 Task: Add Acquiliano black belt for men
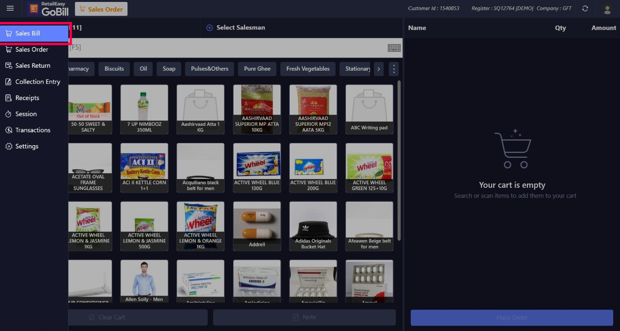tap(201, 168)
